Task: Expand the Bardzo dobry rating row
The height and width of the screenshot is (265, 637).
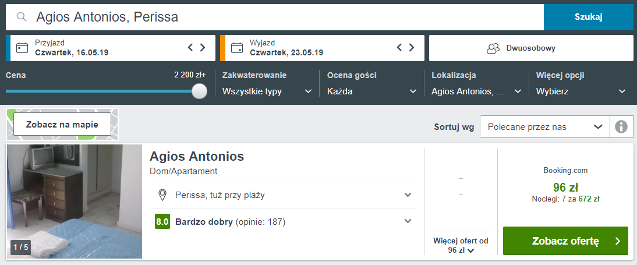Action: click(x=408, y=221)
